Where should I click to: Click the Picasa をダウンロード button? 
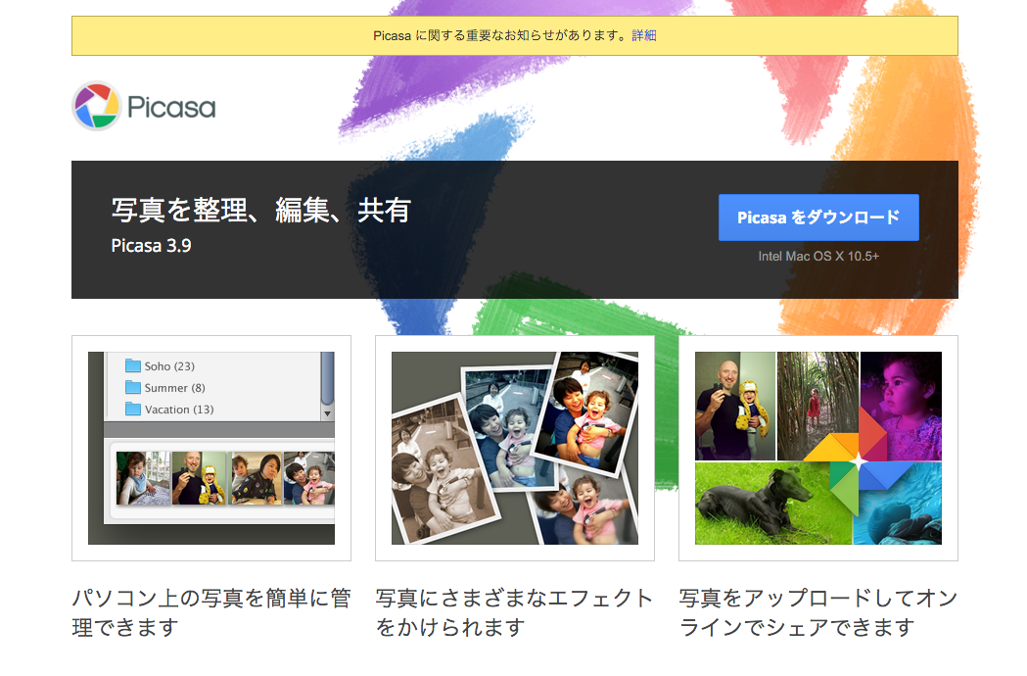coord(818,217)
